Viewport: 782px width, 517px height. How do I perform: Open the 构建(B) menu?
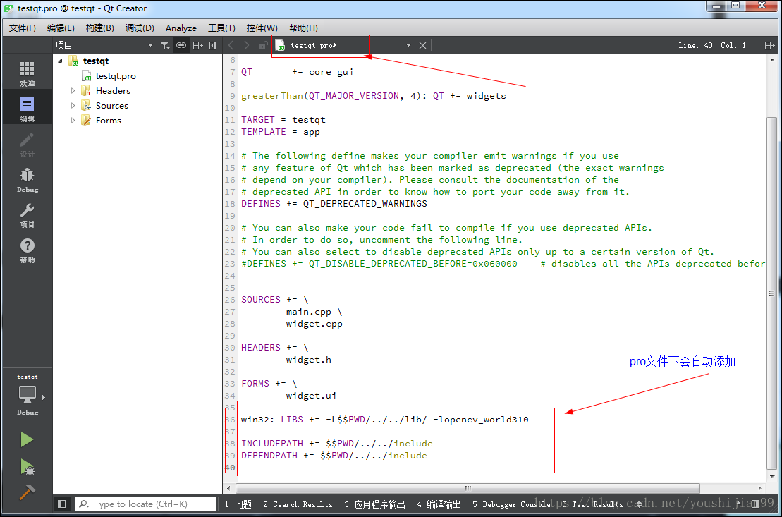[x=99, y=28]
